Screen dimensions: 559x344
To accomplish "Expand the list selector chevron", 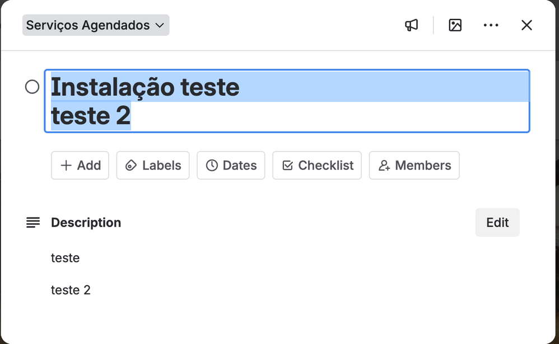I will [x=159, y=25].
